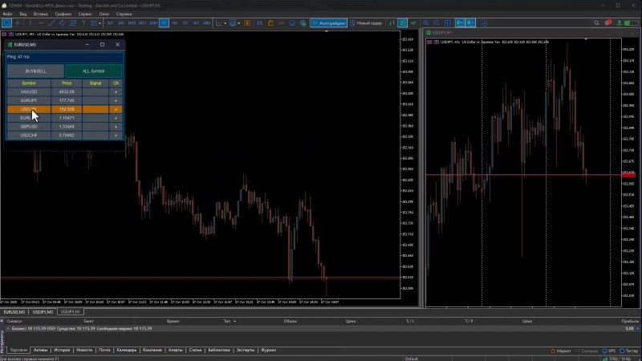The image size is (642, 361).
Task: Click the Algo Trading toolbar button
Action: 328,23
